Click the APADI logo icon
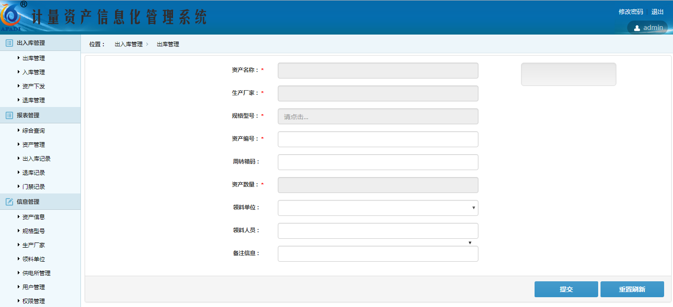This screenshot has height=307, width=673. pos(12,17)
